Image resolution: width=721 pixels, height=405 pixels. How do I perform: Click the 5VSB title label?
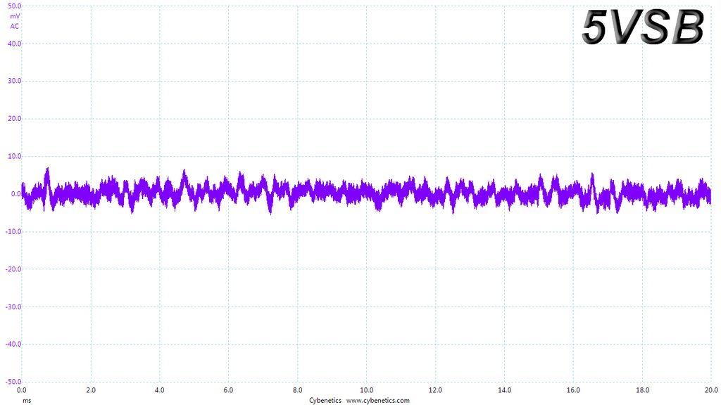pos(643,27)
